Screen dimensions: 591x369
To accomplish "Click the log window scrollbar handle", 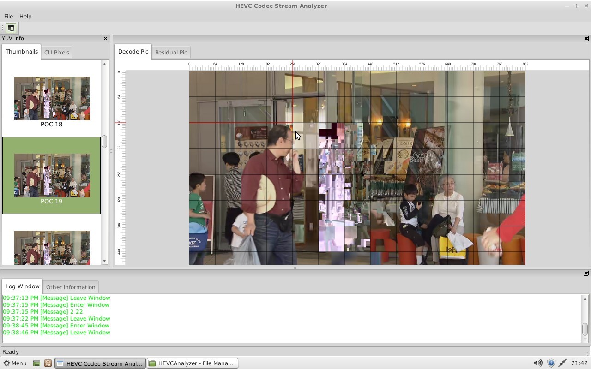I will pyautogui.click(x=585, y=329).
